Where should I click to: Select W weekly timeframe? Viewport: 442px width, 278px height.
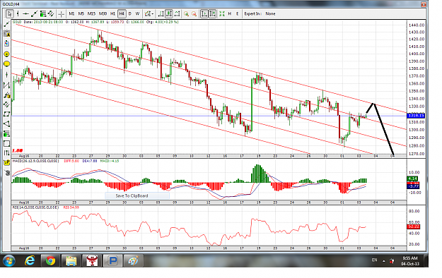[x=137, y=13]
